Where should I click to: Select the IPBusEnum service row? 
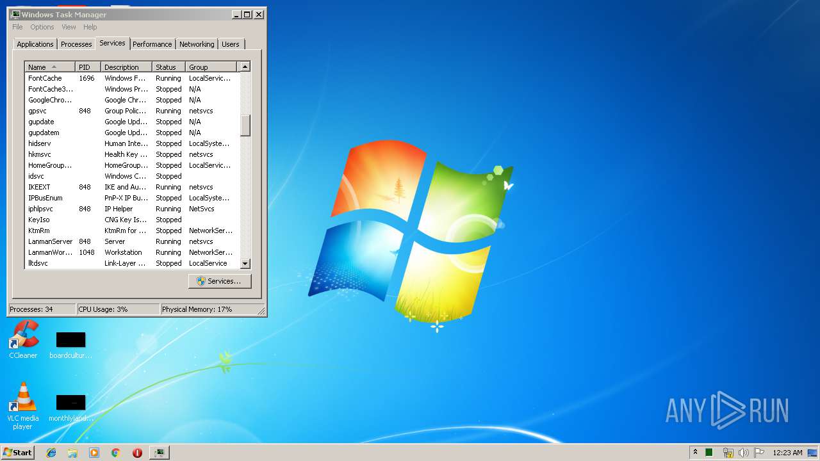[132, 198]
